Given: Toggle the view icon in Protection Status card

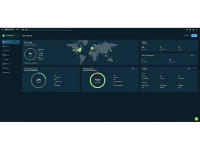Looking at the screenshot, I should (x=133, y=69).
